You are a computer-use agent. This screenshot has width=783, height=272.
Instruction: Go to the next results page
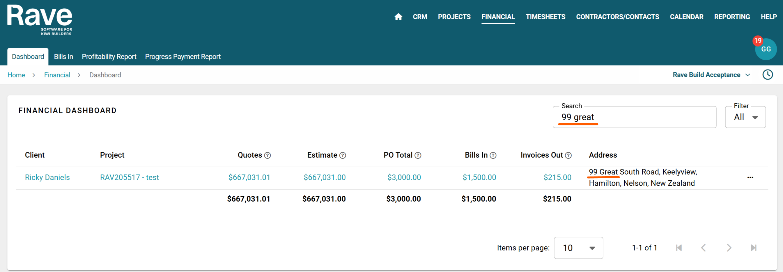click(x=729, y=248)
